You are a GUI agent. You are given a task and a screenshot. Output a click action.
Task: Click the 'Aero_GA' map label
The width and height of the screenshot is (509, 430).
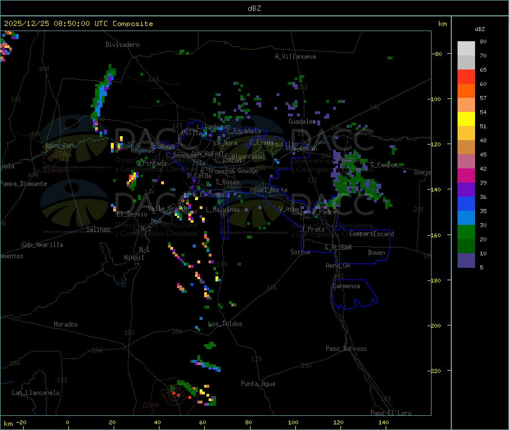point(338,266)
